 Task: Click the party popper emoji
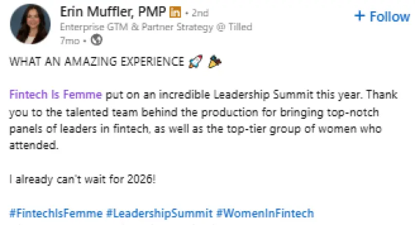tap(214, 63)
